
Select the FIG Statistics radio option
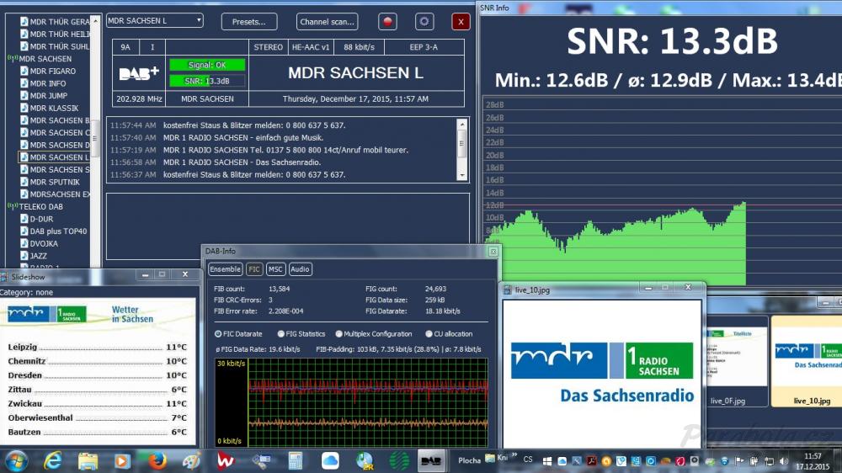tap(281, 334)
